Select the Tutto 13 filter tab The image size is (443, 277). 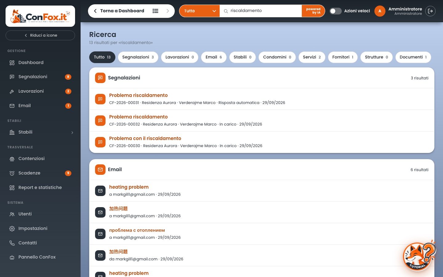click(102, 57)
